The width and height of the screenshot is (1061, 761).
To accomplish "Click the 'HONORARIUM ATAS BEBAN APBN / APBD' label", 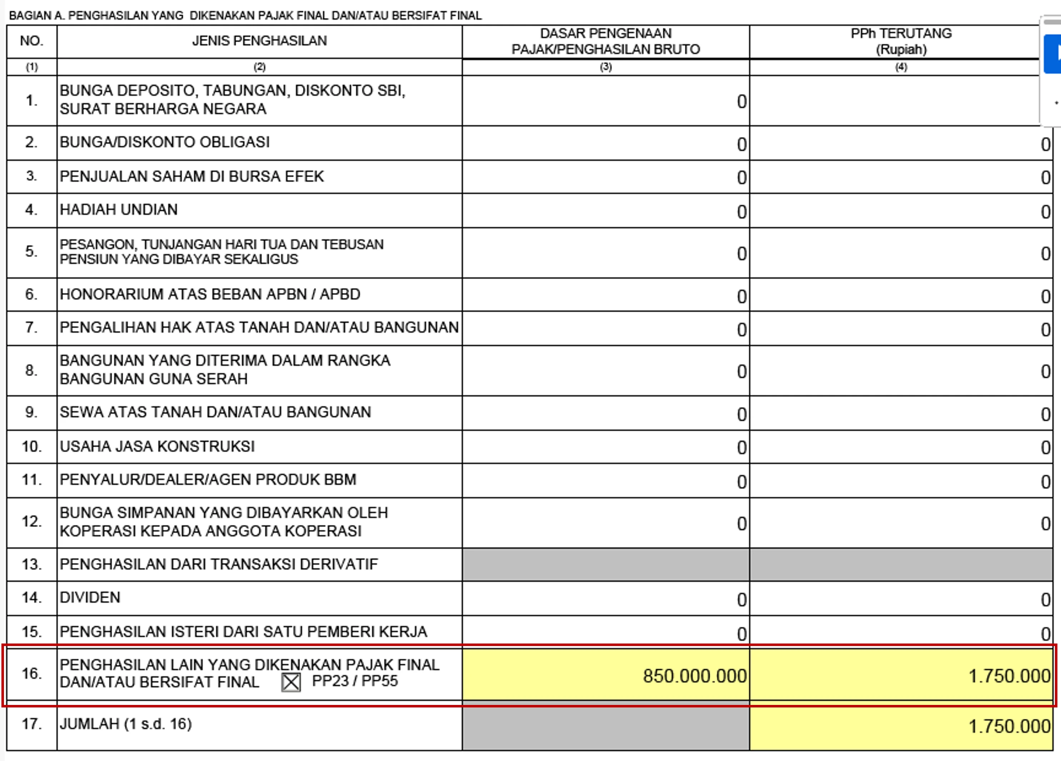I will point(210,294).
